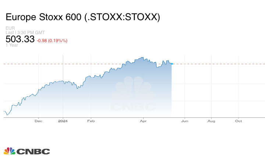
Task: Click the Feb axis label
Action: point(91,121)
